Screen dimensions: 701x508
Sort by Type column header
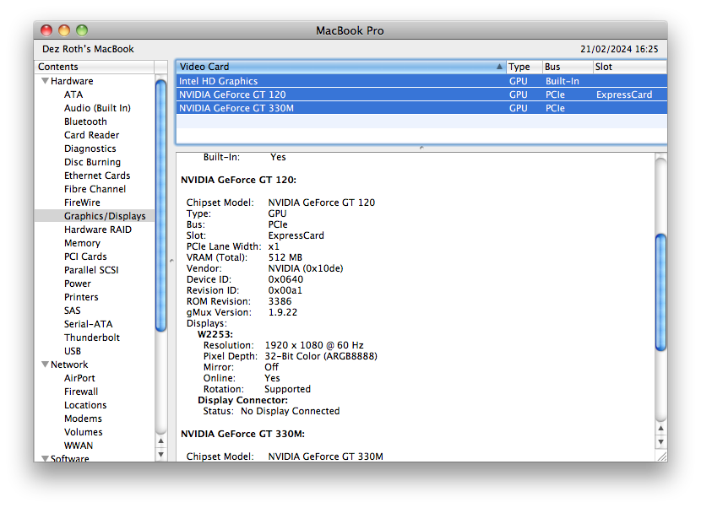point(524,67)
